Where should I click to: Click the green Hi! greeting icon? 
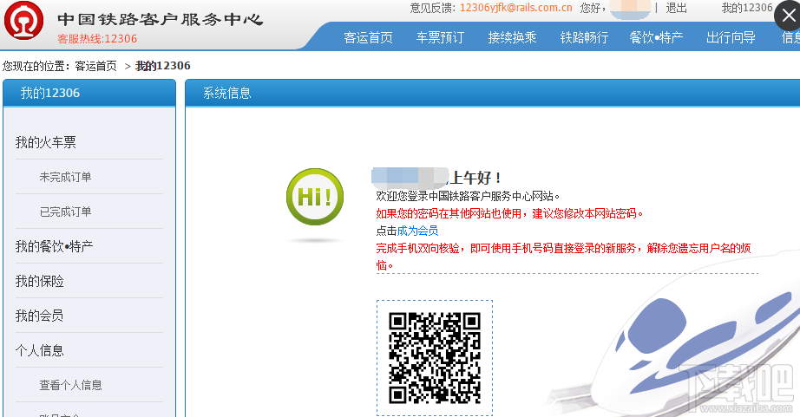coord(315,197)
